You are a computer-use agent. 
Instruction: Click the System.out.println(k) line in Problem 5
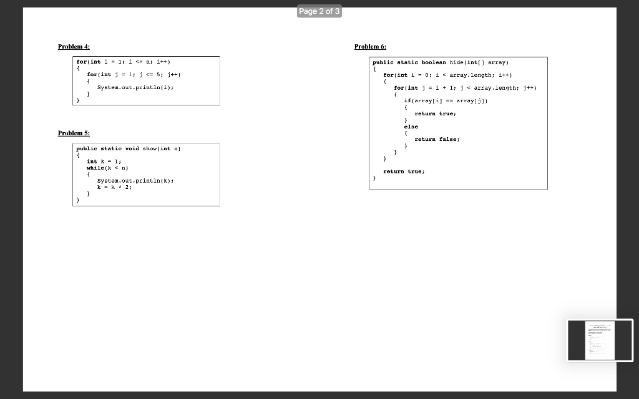tap(136, 181)
